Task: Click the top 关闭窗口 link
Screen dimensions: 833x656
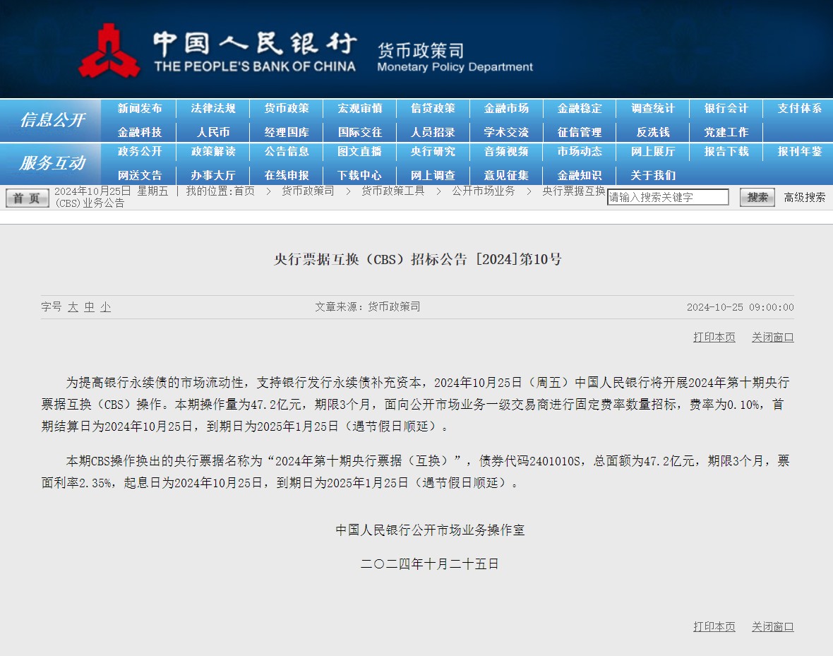Action: tap(773, 337)
